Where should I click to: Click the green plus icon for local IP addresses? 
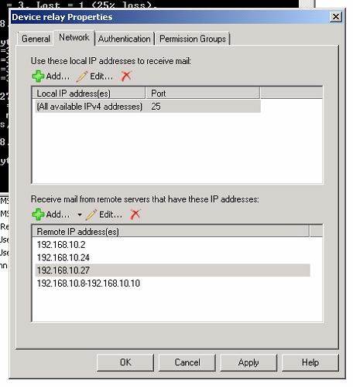tap(38, 76)
